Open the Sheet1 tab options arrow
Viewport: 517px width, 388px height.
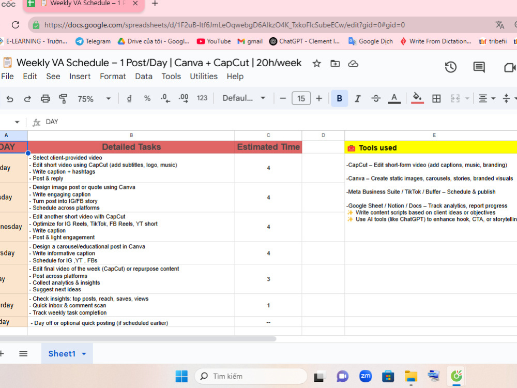point(84,354)
